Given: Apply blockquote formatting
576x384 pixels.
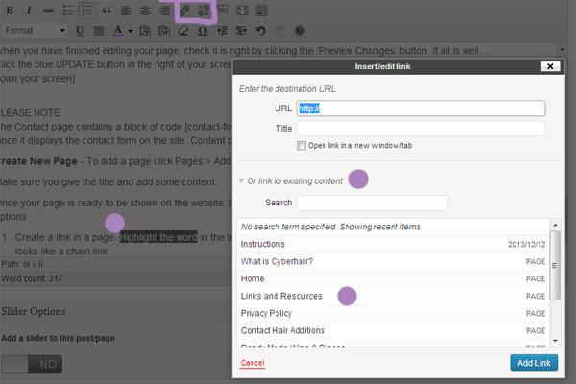Looking at the screenshot, I should 107,11.
